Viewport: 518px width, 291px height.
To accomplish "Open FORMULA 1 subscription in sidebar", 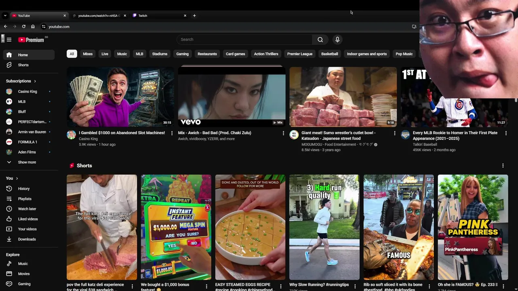I will coord(28,142).
